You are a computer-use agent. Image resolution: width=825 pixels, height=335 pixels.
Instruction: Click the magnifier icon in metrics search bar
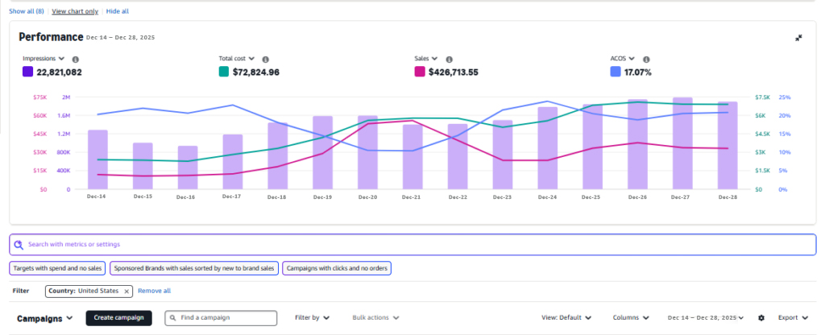click(19, 244)
